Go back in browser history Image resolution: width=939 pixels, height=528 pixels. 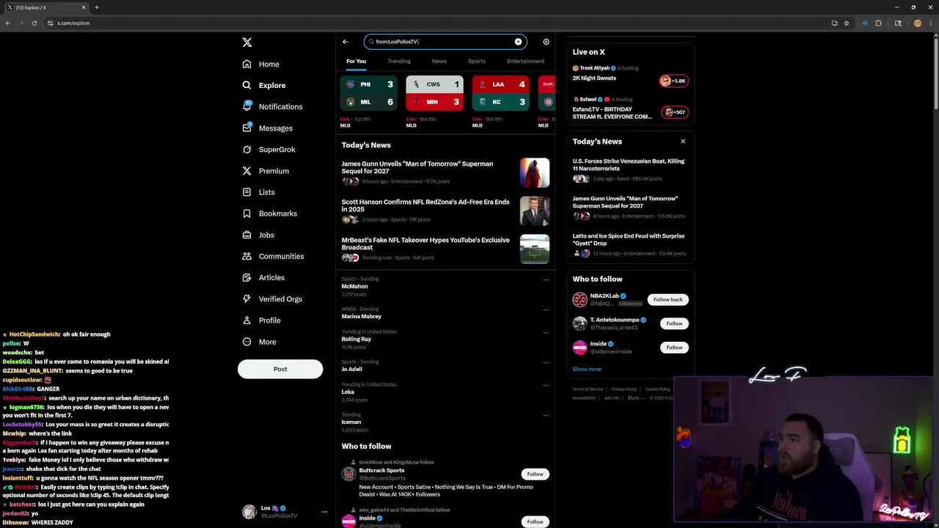pos(8,23)
